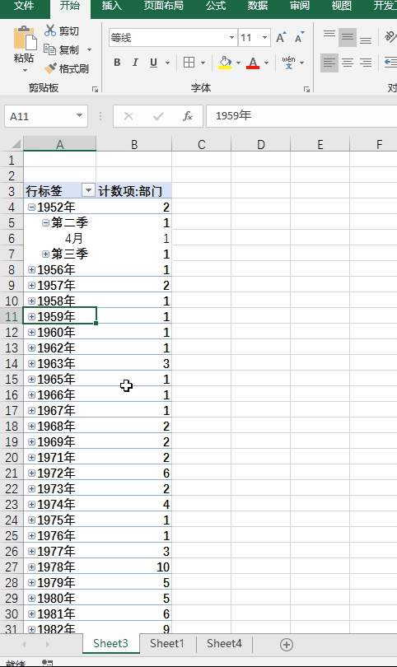Image resolution: width=397 pixels, height=667 pixels.
Task: Expand the 1963年 group
Action: click(31, 364)
